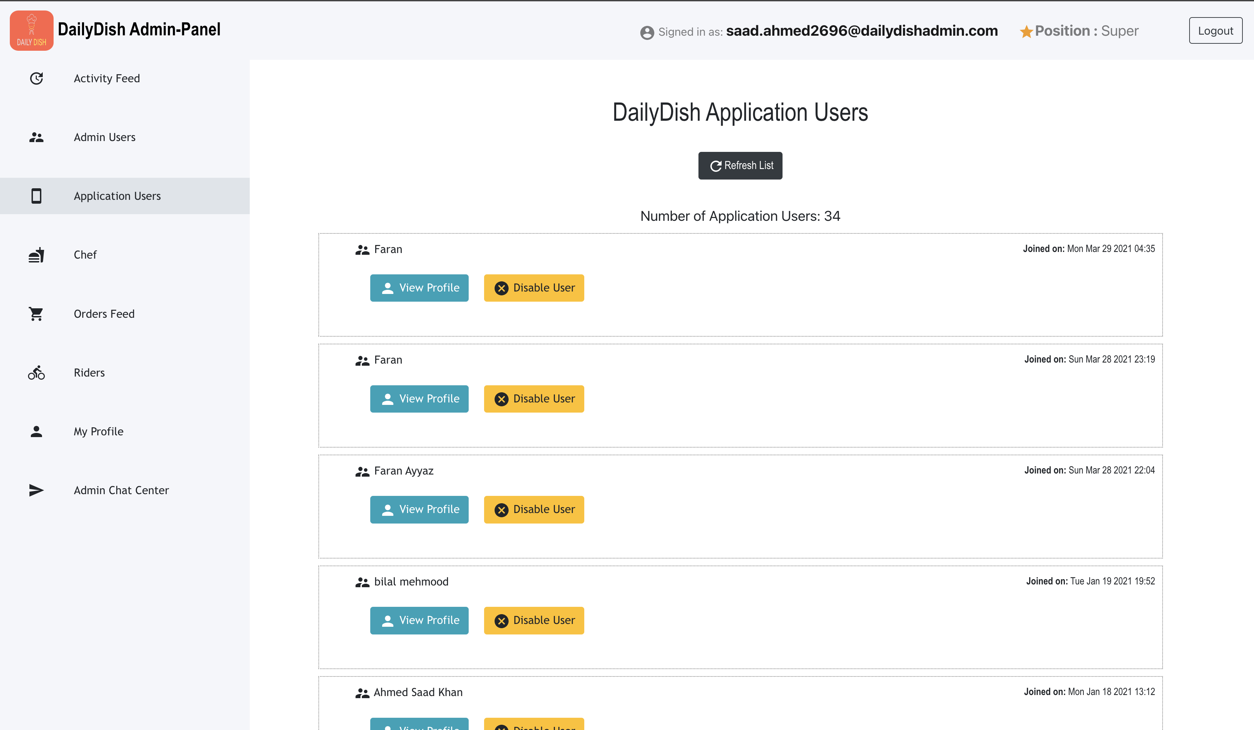1254x730 pixels.
Task: Click the Riders bicycle icon
Action: point(36,372)
